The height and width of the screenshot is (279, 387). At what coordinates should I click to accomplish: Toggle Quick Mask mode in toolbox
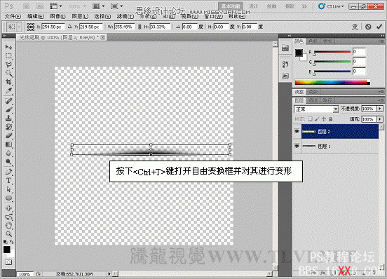tap(8, 262)
